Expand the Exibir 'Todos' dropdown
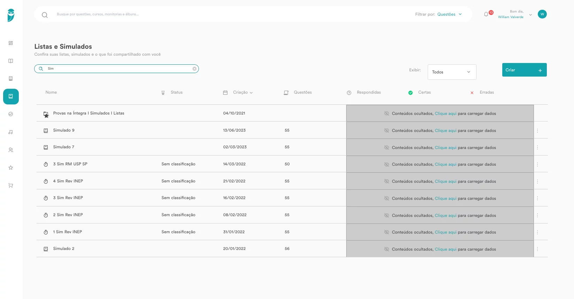 point(451,72)
